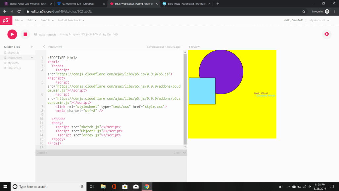Collapse the sidebar using the left chevron
Viewport: 339px width, 191px height.
point(44,47)
